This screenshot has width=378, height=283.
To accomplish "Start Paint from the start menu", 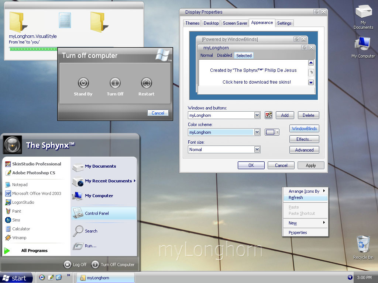I will pyautogui.click(x=13, y=211).
